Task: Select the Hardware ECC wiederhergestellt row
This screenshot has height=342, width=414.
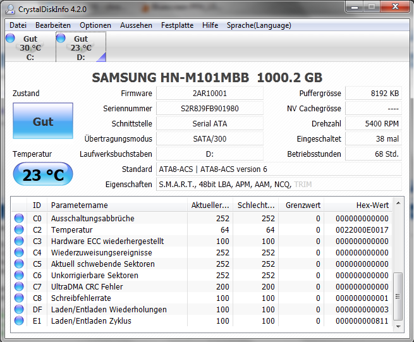Action: [x=202, y=241]
